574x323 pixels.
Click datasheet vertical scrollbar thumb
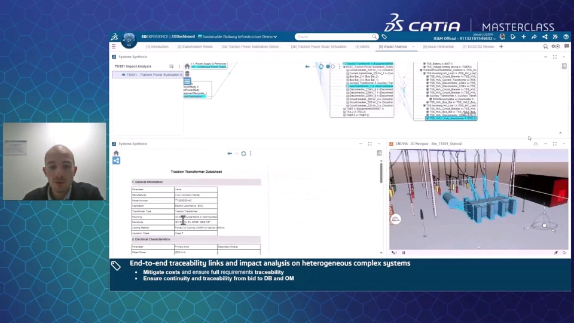(x=381, y=173)
